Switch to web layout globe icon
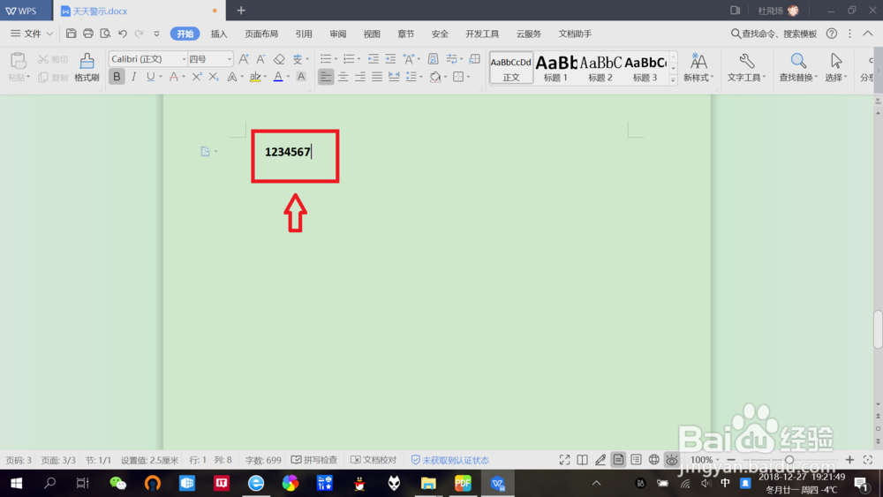 point(653,460)
